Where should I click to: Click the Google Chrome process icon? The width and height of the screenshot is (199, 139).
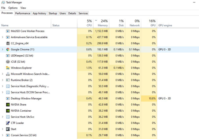(x=8, y=49)
